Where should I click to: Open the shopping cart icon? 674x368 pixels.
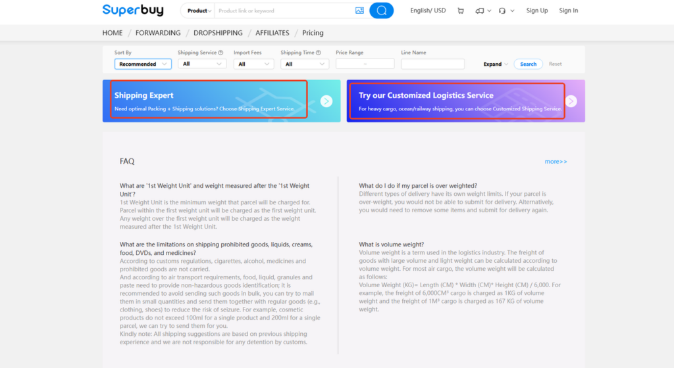(460, 11)
